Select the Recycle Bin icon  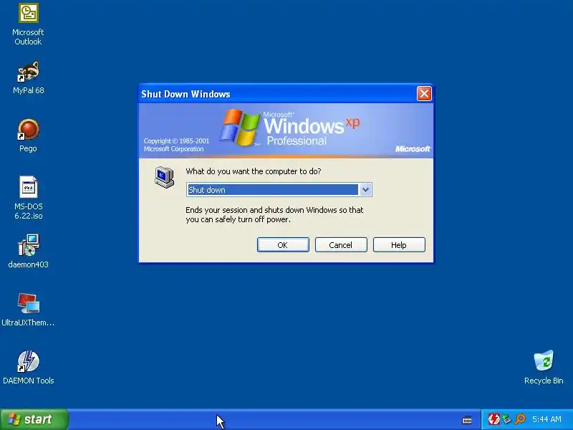(544, 360)
